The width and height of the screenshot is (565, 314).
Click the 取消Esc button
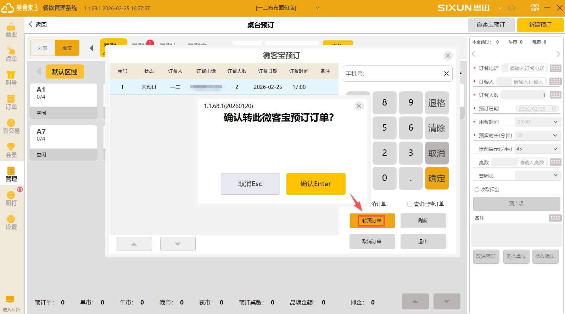pos(250,184)
